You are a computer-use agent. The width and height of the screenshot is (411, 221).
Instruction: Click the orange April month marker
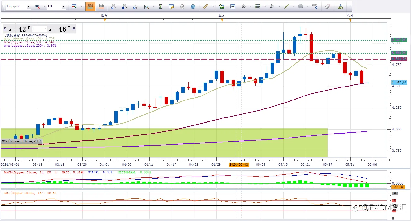[105, 20]
